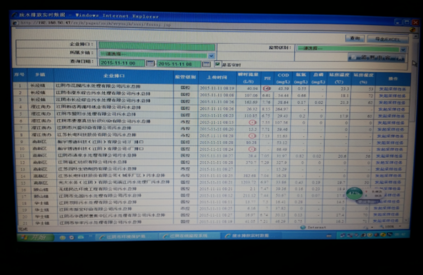Viewport: 423px width, 275px height.
Task: Expand the 监管级别 dropdown
Action: click(403, 50)
